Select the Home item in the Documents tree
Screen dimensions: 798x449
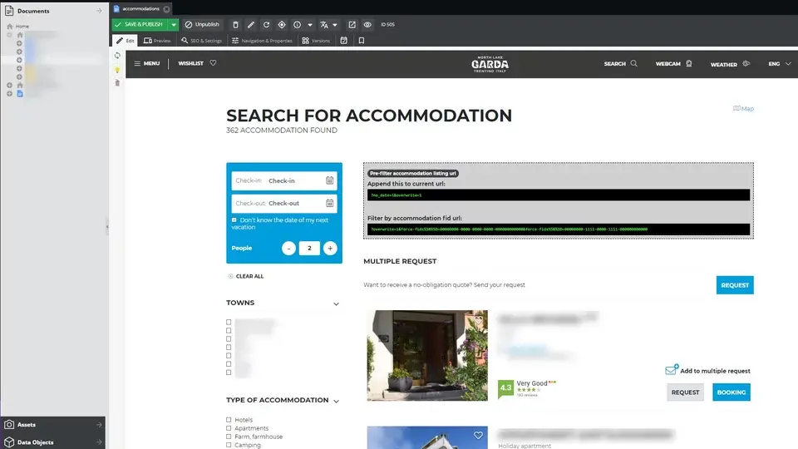22,26
